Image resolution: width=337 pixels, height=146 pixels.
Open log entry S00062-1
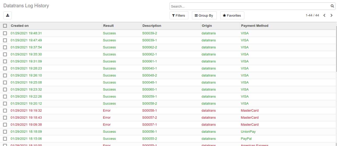[x=149, y=54]
